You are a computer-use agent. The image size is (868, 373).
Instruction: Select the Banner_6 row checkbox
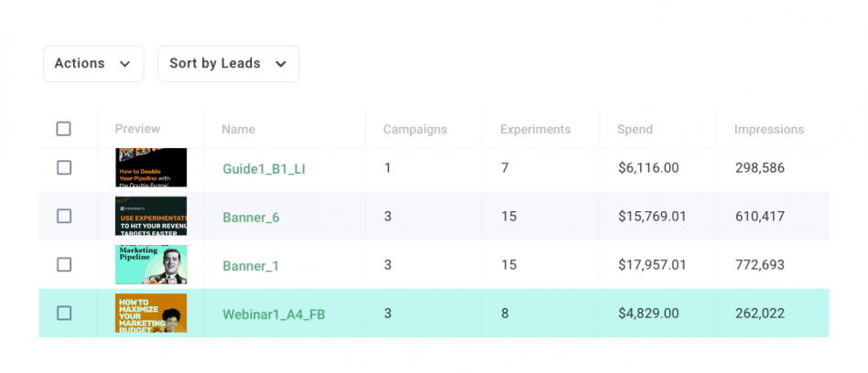(x=63, y=217)
